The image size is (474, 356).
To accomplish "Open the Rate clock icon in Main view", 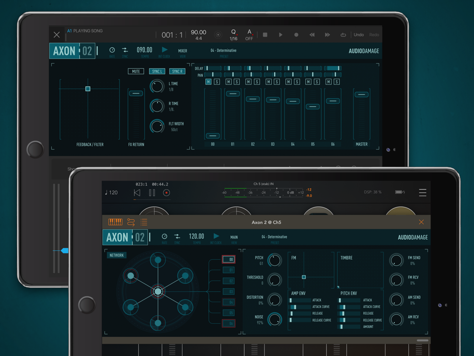I will tap(164, 236).
